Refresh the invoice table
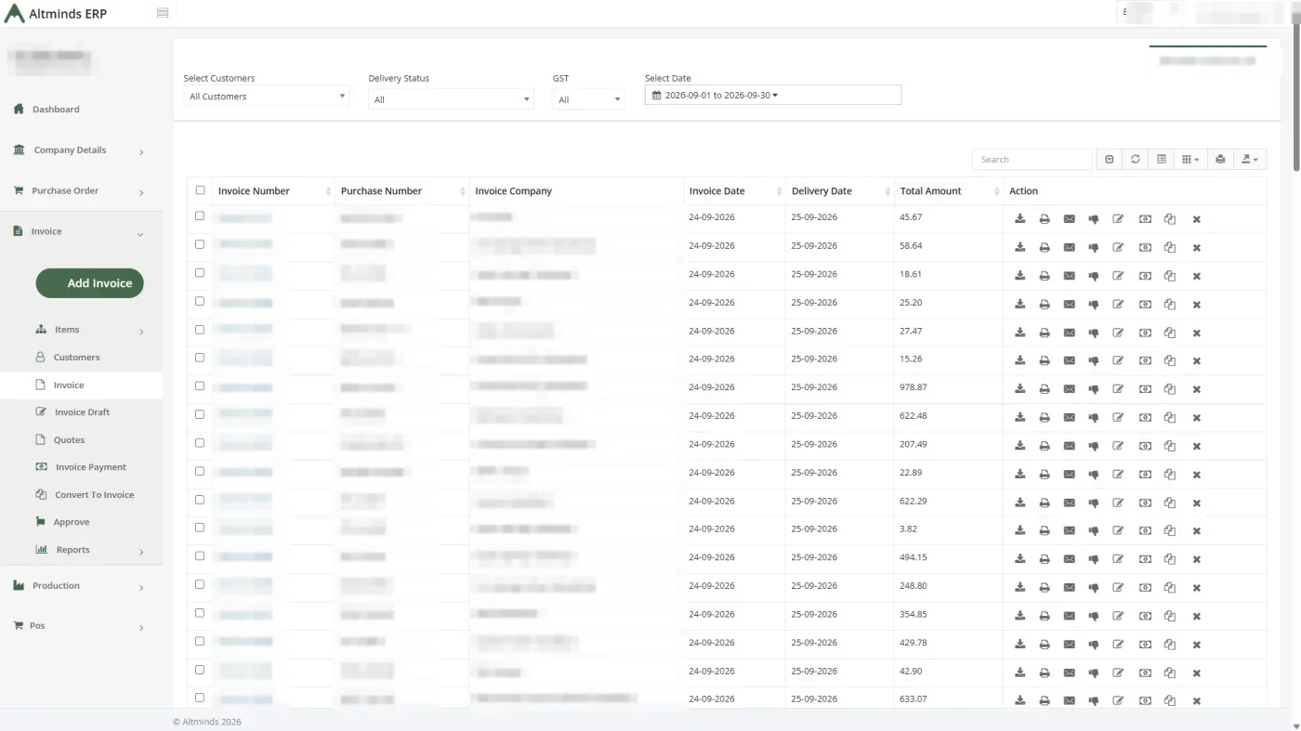Screen dimensions: 1301x731 click(x=1135, y=160)
